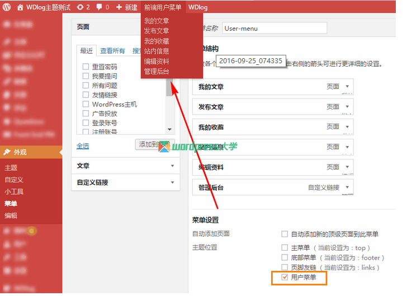
Task: Open 小工具 in the sidebar submenu
Action: point(14,192)
